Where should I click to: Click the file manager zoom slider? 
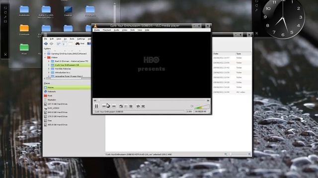[238, 154]
